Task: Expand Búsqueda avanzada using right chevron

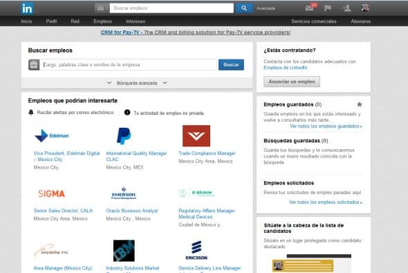Action: [x=165, y=83]
